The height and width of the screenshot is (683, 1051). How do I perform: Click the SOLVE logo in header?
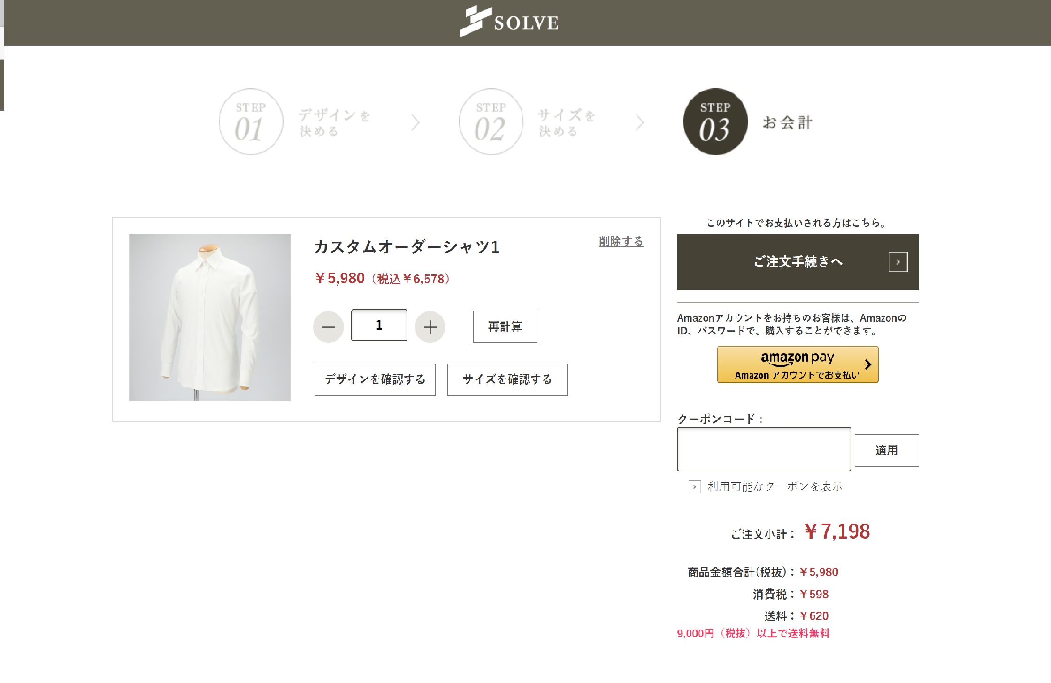click(509, 22)
